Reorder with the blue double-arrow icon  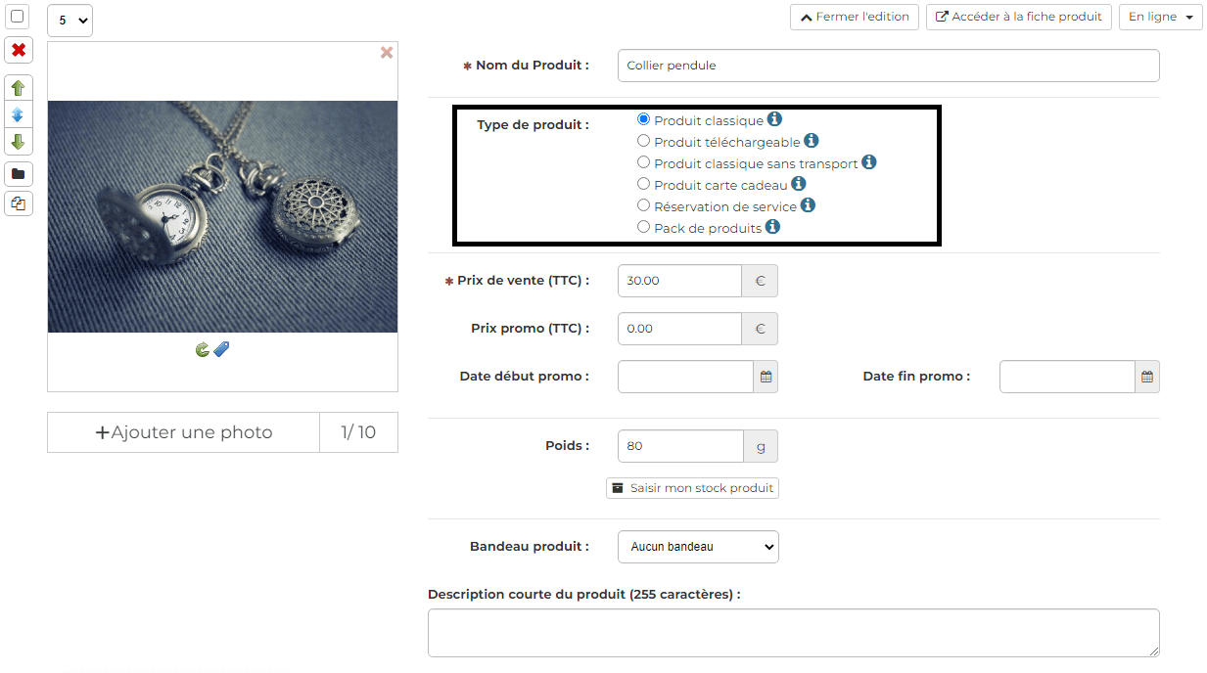pos(18,114)
